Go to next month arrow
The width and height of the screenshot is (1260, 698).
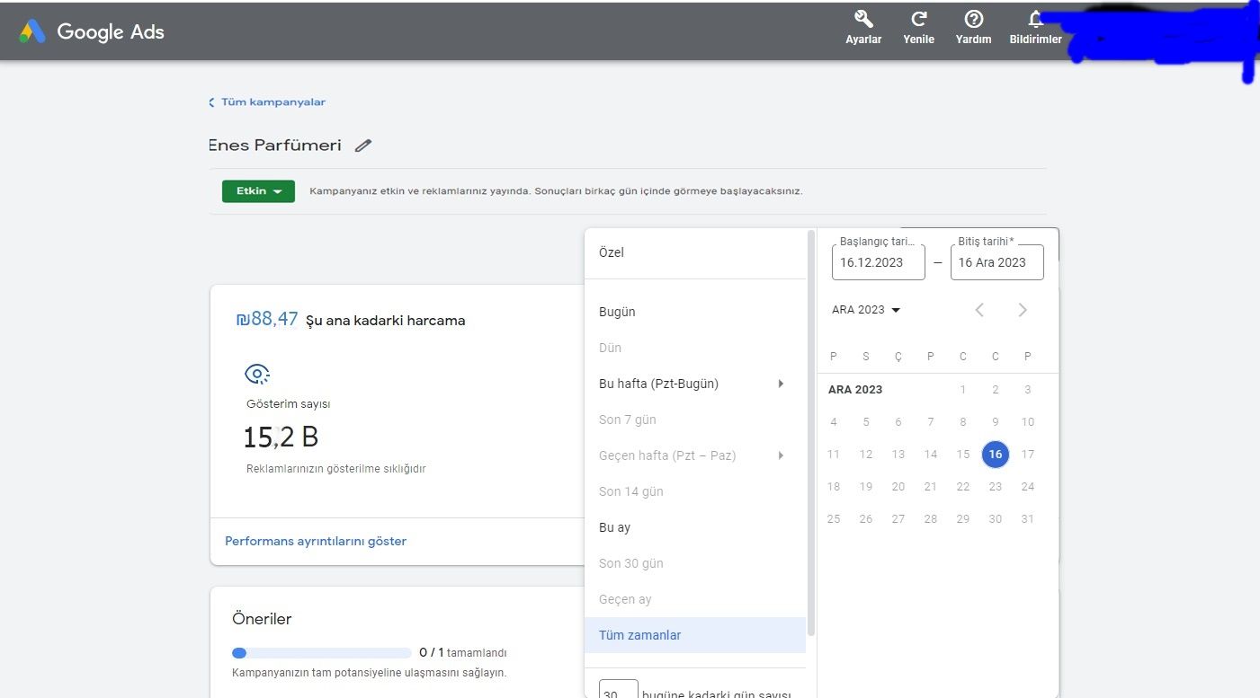(1023, 310)
